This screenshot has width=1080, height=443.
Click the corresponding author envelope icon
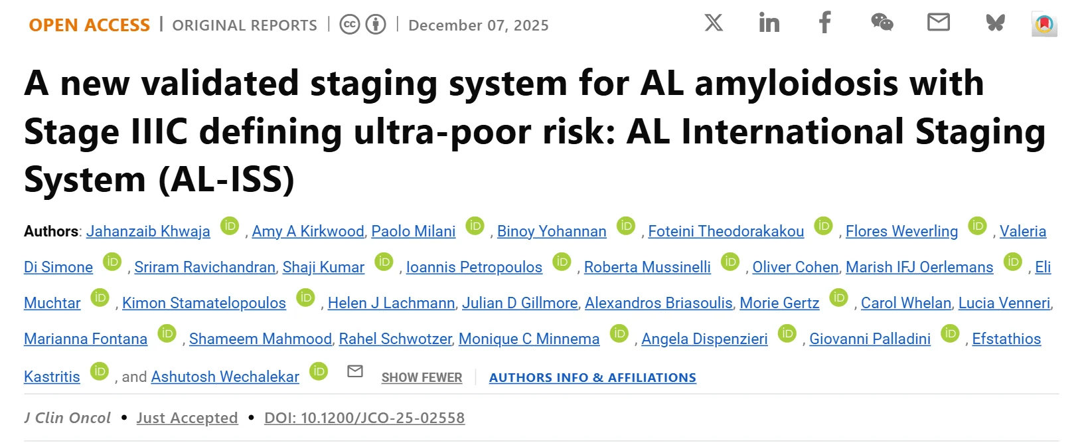click(355, 372)
